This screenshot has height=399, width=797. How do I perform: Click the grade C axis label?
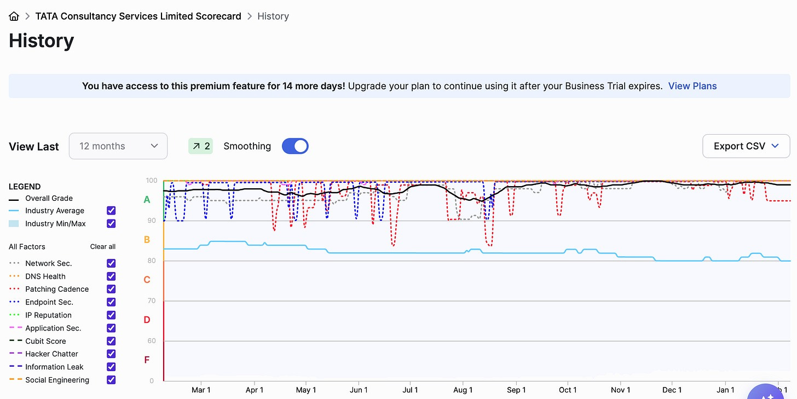point(147,280)
